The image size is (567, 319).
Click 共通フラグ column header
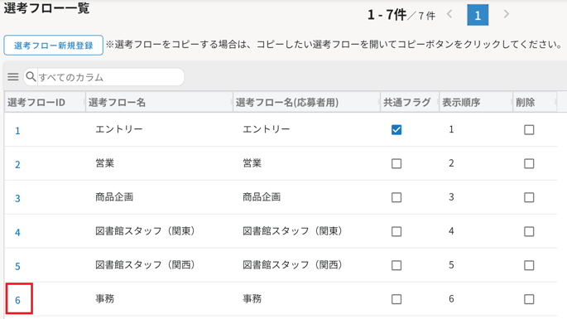tap(406, 103)
